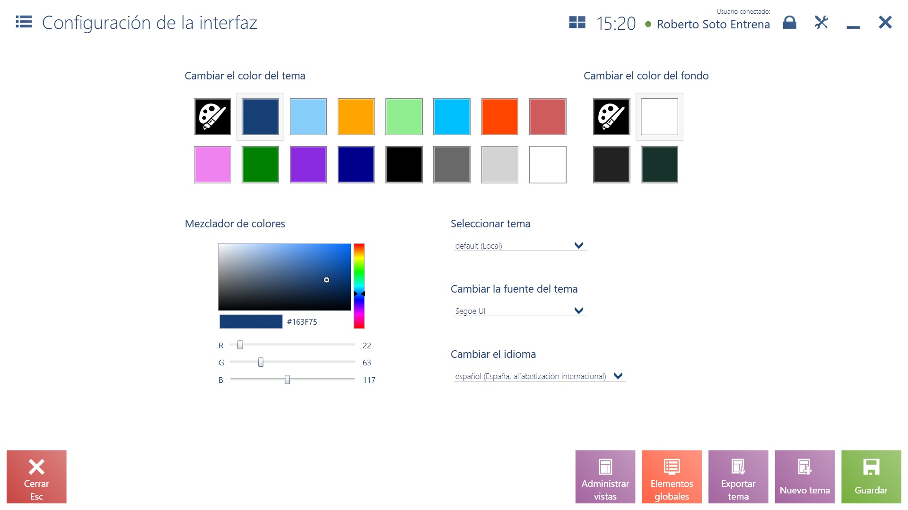Viewport: 908px width, 510px height.
Task: Click the current color preview bar
Action: 251,322
